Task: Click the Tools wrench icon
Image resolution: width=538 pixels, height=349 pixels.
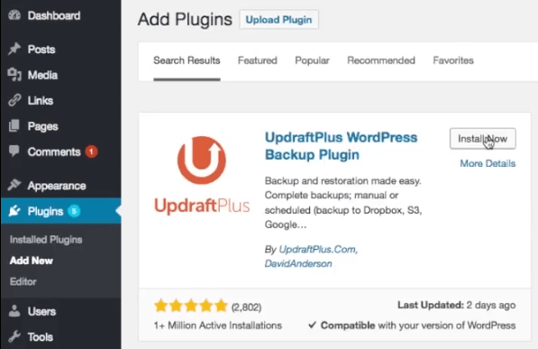Action: 14,336
